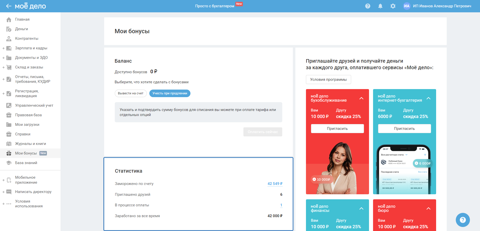The height and width of the screenshot is (231, 480).
Task: Invite a friend to интернет-бухгалтерия
Action: coord(405,129)
